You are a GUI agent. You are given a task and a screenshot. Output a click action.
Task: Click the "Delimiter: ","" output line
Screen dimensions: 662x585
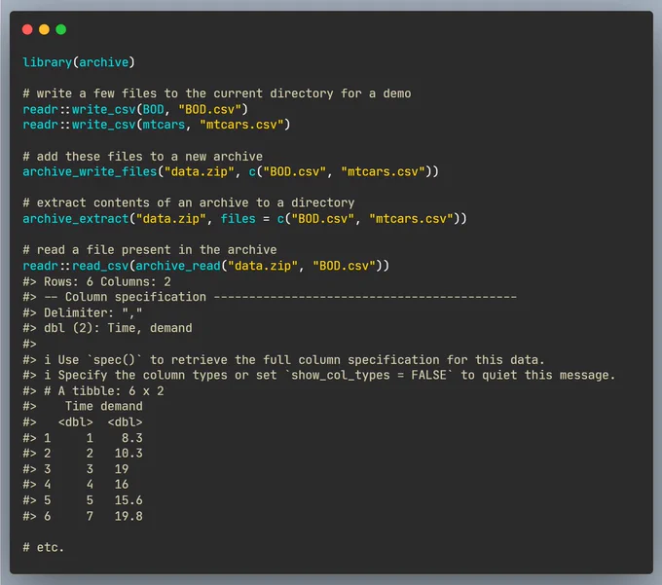pos(83,312)
